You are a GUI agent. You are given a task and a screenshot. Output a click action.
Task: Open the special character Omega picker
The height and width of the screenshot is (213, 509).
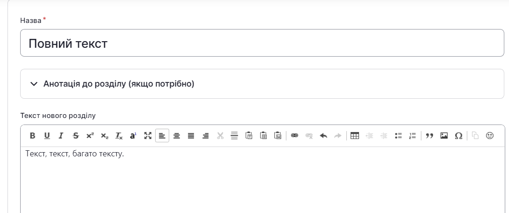click(458, 135)
